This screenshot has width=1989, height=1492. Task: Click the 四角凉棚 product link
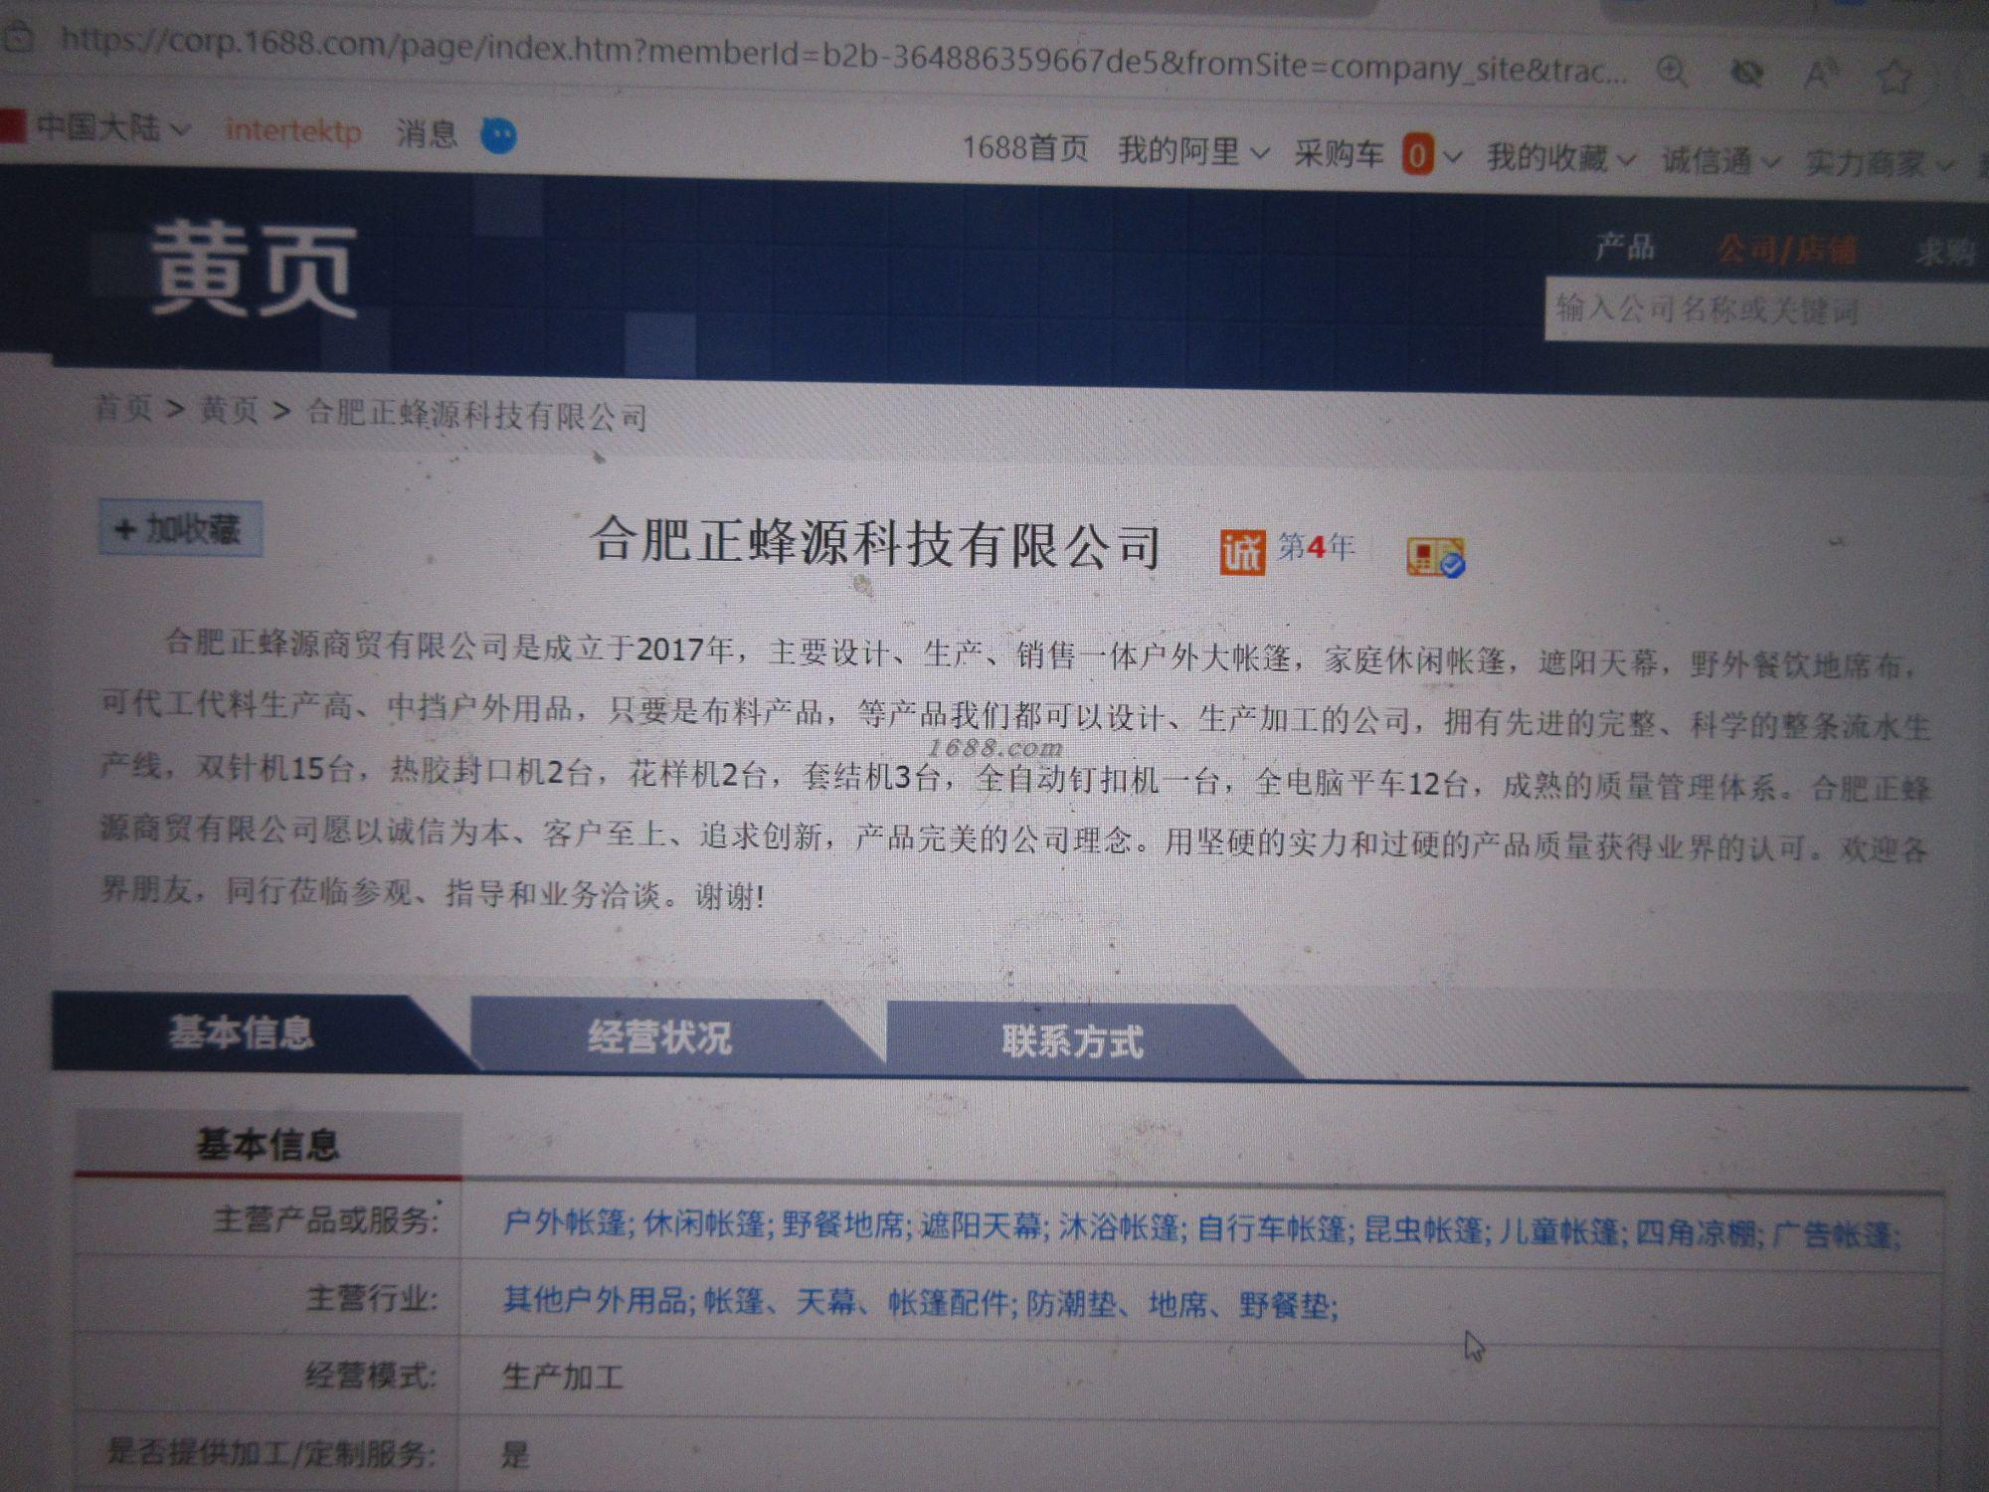pos(1697,1234)
